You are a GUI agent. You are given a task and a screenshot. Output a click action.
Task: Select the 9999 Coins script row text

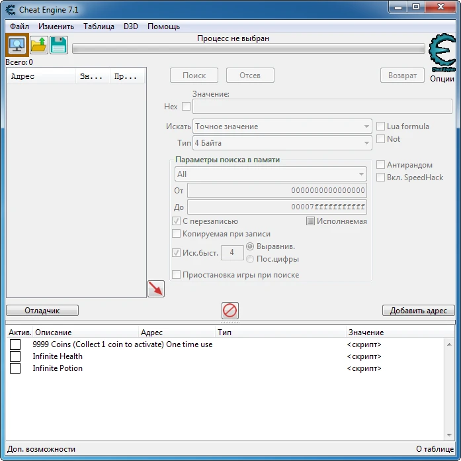click(x=122, y=344)
